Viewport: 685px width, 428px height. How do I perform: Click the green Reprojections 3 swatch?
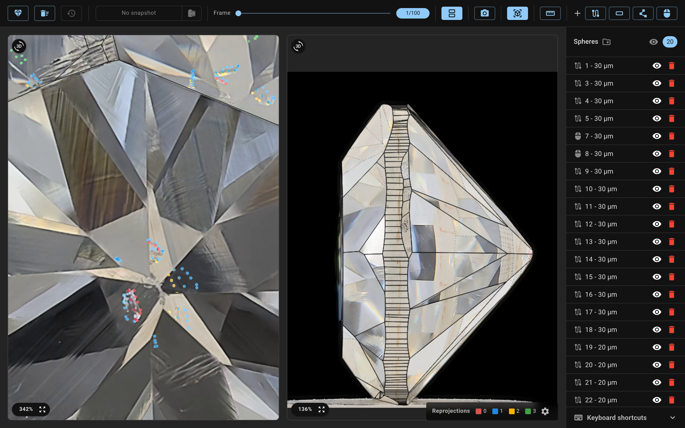(x=528, y=411)
